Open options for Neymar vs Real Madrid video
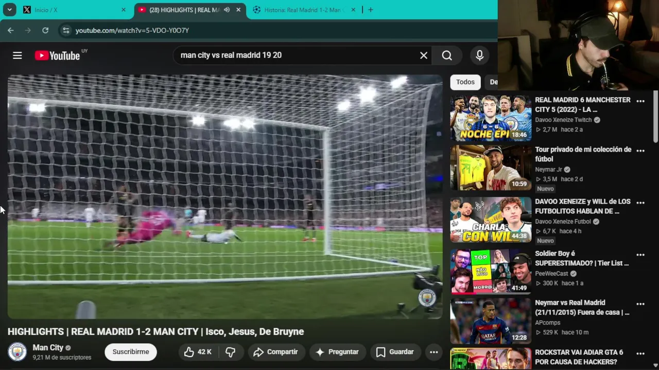659x370 pixels. pos(640,304)
